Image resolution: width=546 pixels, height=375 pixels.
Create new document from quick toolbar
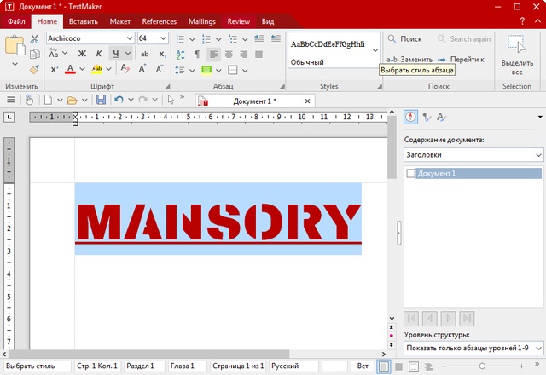point(48,100)
